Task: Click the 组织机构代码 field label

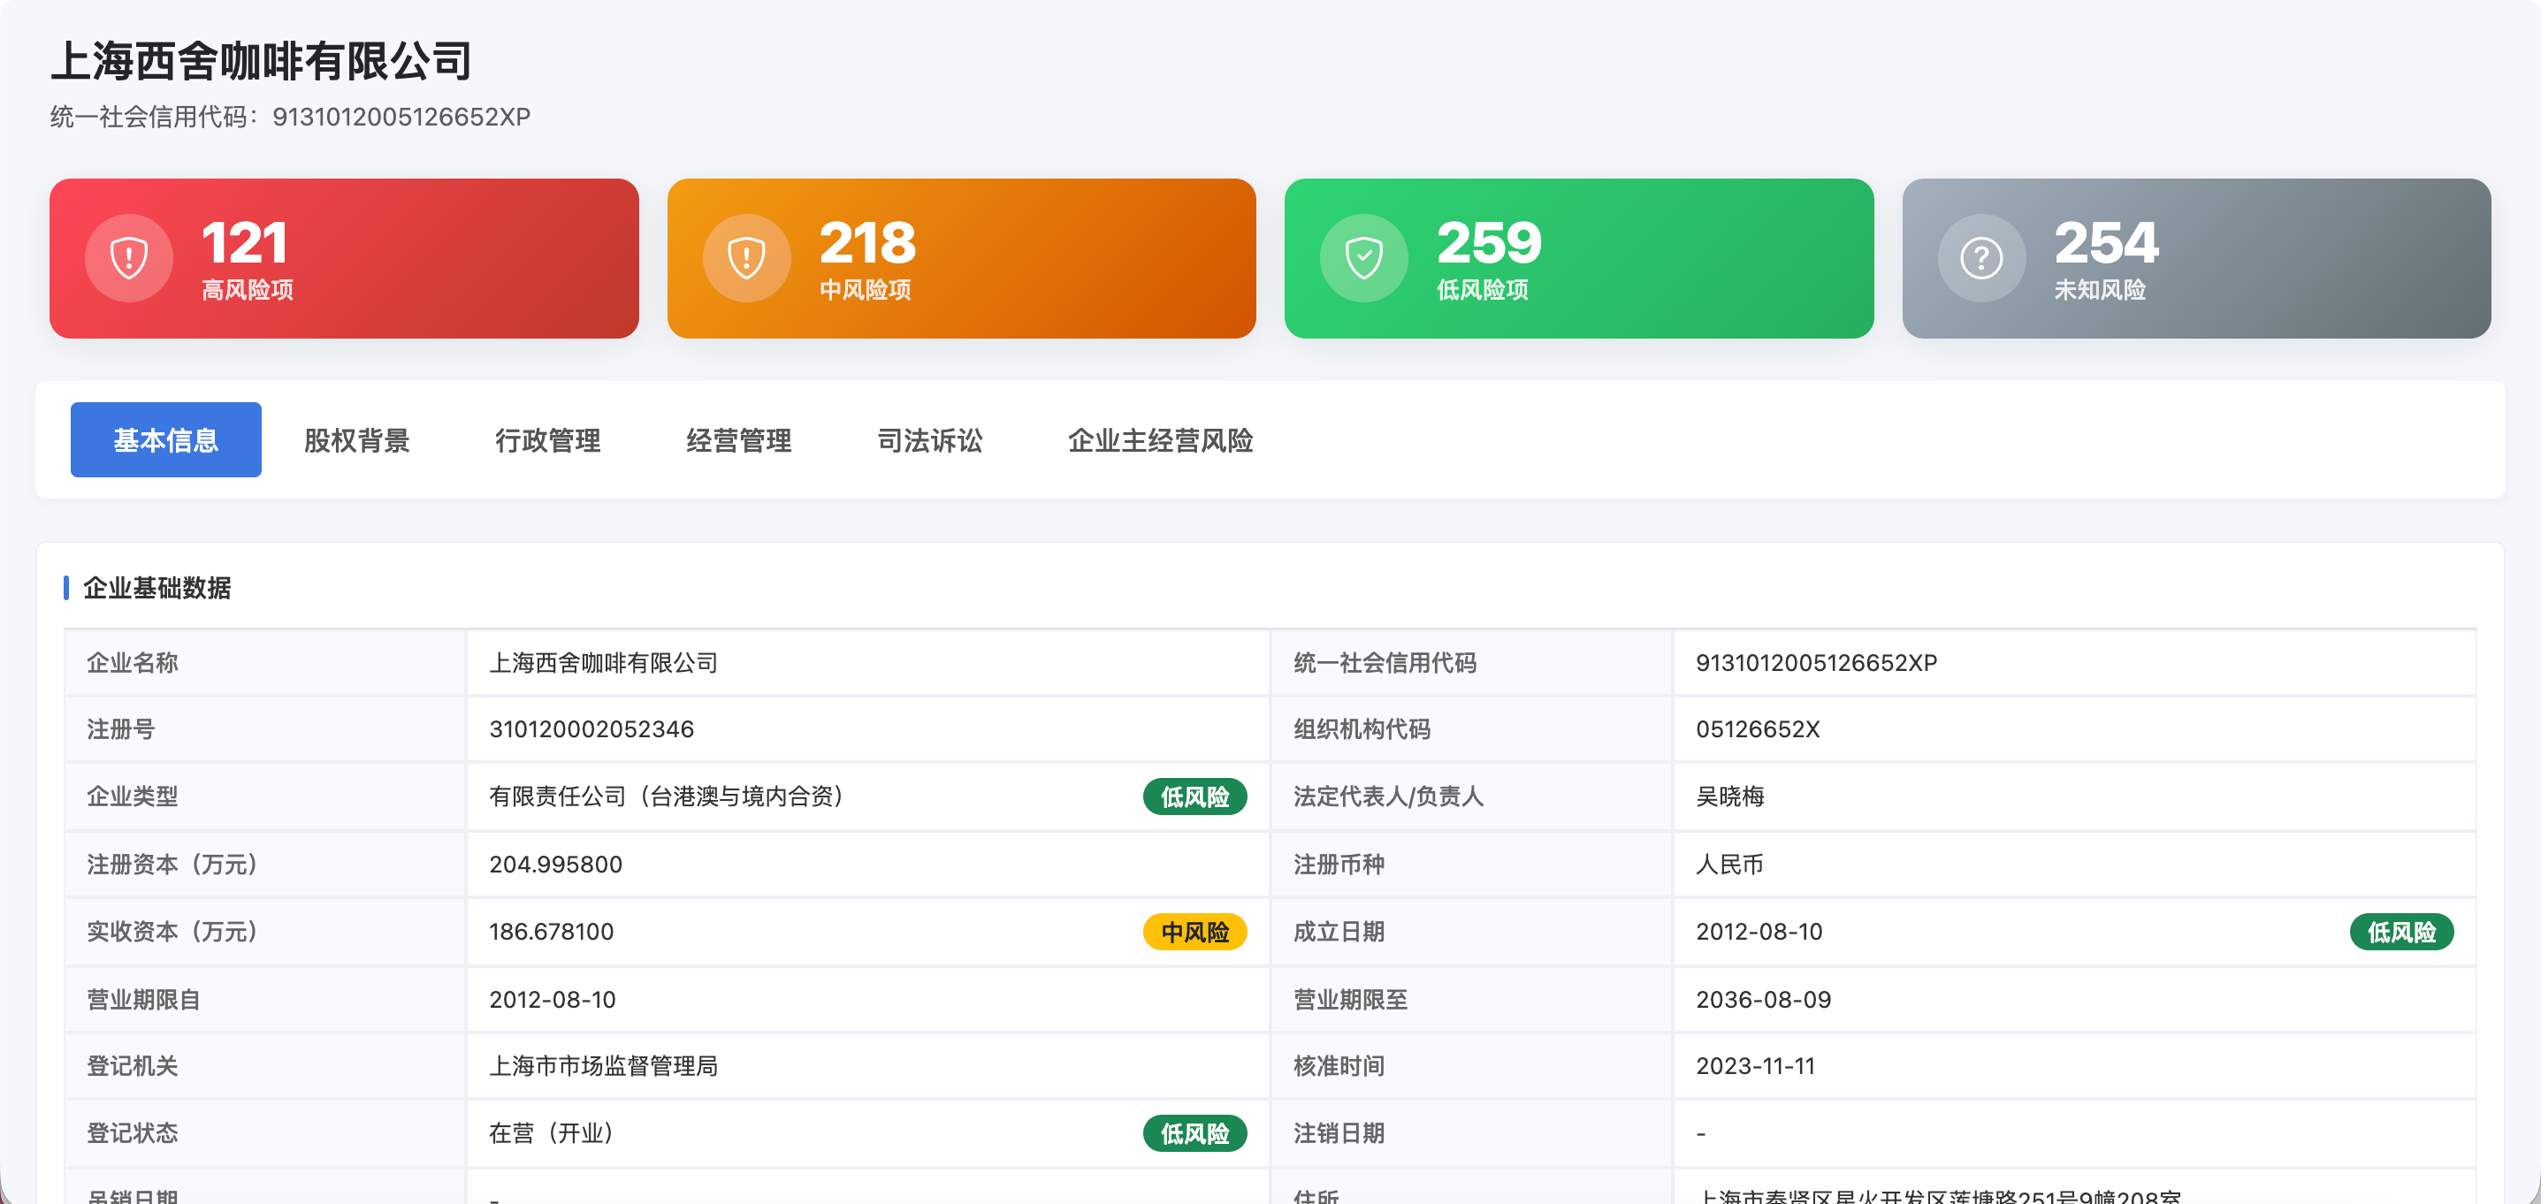Action: 1362,729
